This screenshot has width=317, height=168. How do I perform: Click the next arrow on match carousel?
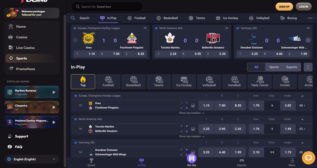(x=308, y=40)
